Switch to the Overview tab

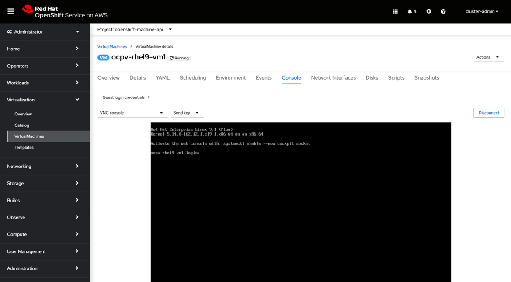(108, 77)
